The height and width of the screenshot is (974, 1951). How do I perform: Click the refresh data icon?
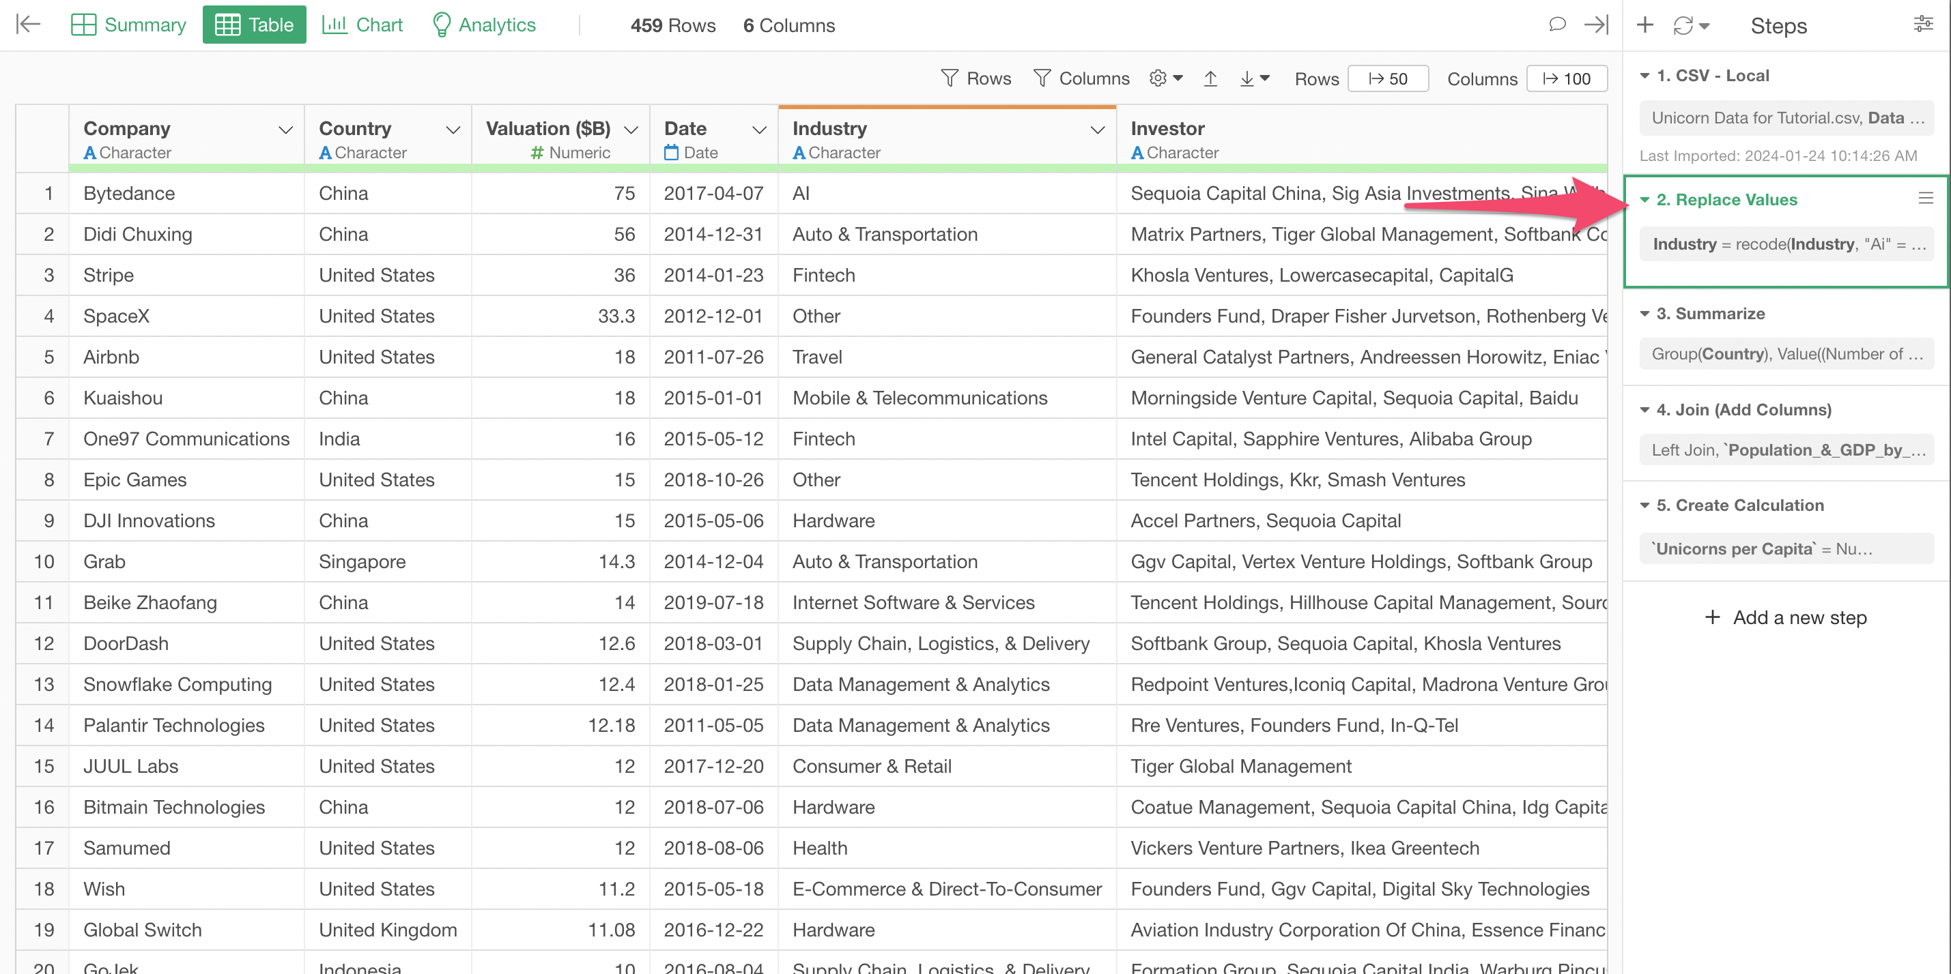[x=1683, y=26]
